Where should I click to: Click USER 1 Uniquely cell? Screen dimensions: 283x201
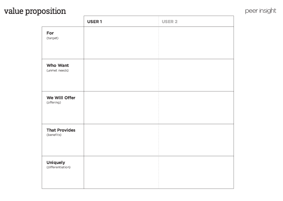[x=121, y=172]
